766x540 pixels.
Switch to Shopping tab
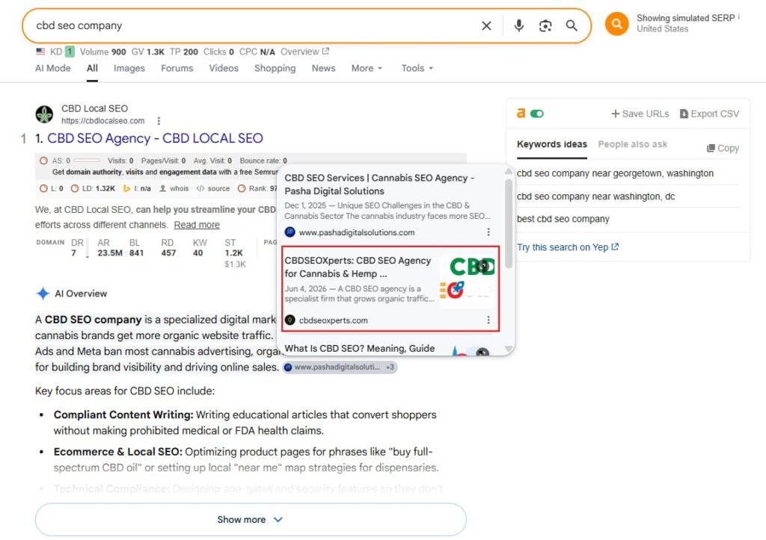[275, 68]
